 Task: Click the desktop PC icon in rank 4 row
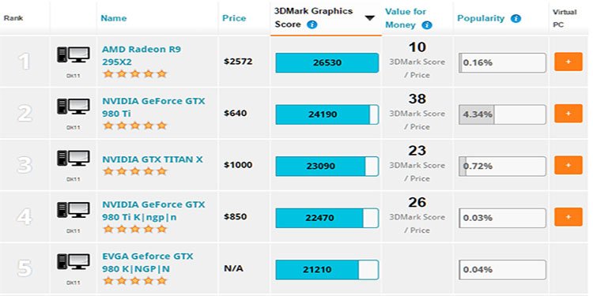point(74,210)
